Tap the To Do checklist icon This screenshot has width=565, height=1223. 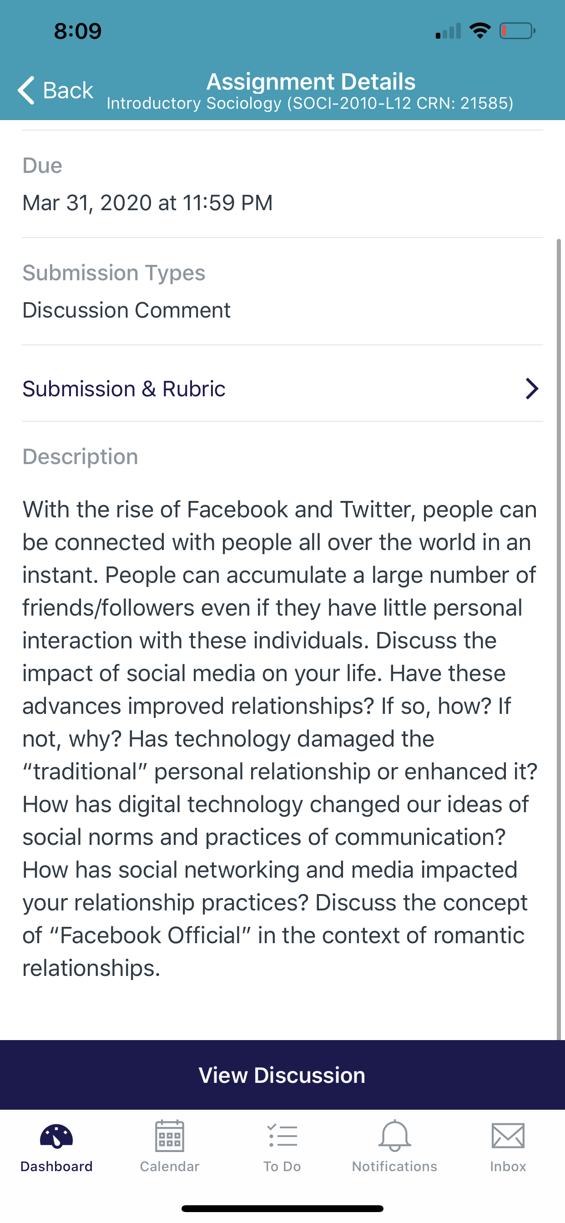click(x=282, y=1136)
